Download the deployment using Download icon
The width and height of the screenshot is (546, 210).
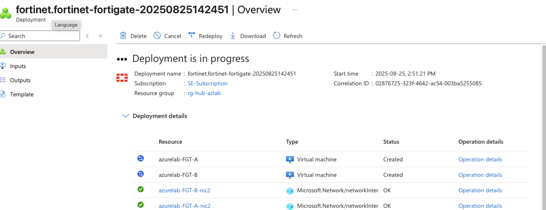tap(233, 36)
